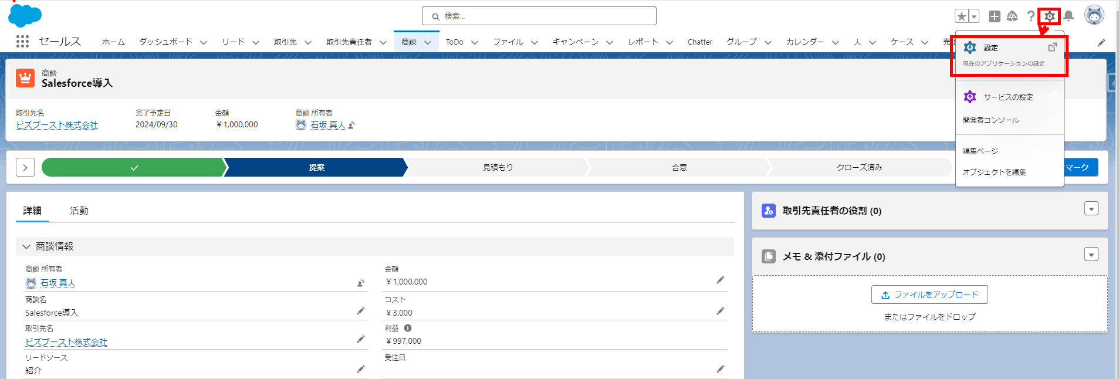This screenshot has height=379, width=1119.
Task: Click the completed green checkmark stage
Action: 134,167
